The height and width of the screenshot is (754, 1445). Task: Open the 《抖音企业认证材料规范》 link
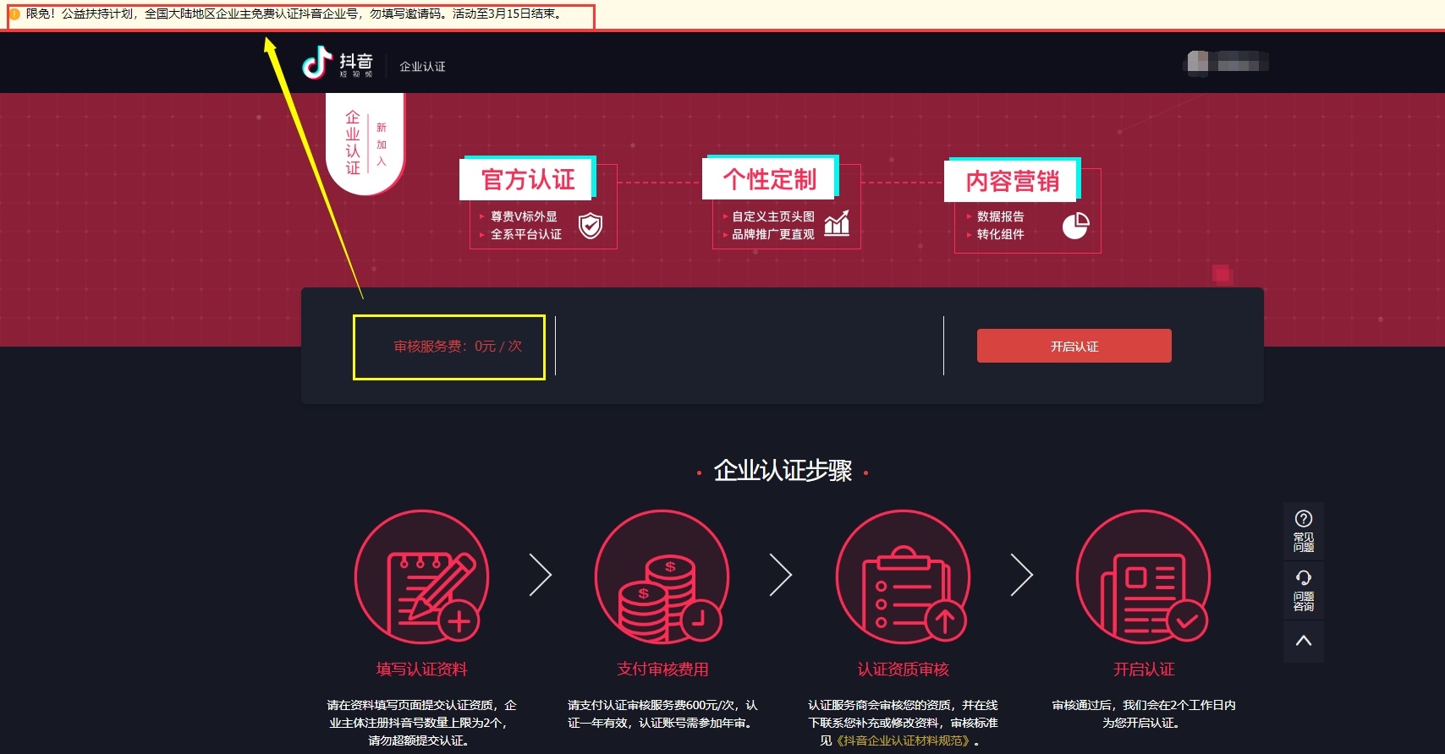904,740
